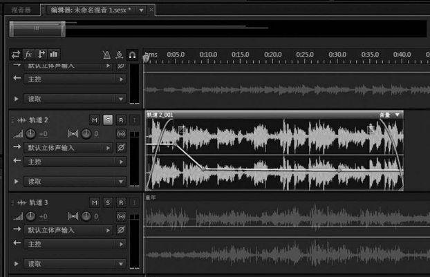Select the 编辑器: 未命名混音 1.sesx tab
Image resolution: width=430 pixels, height=277 pixels.
pos(90,10)
